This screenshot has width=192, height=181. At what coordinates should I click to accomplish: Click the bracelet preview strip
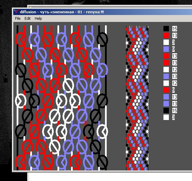[x=137, y=98]
